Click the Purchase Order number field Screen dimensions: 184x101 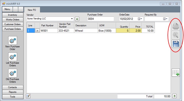[101, 19]
